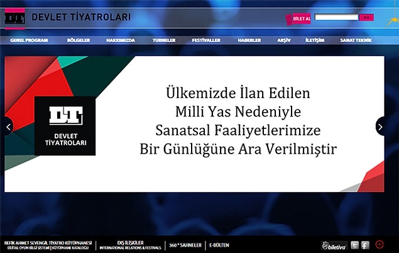399x253 pixels.
Task: Open the Festivaller menu item
Action: (x=206, y=40)
